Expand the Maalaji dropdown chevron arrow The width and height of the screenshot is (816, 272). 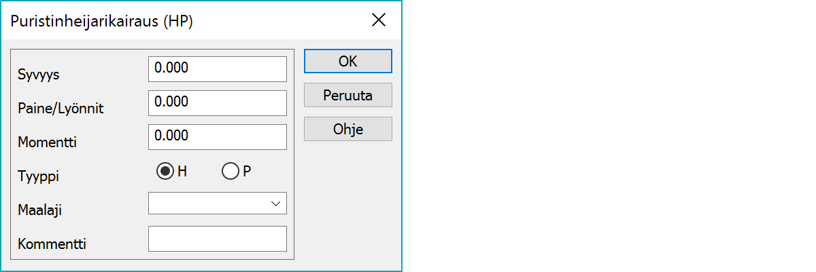point(275,203)
